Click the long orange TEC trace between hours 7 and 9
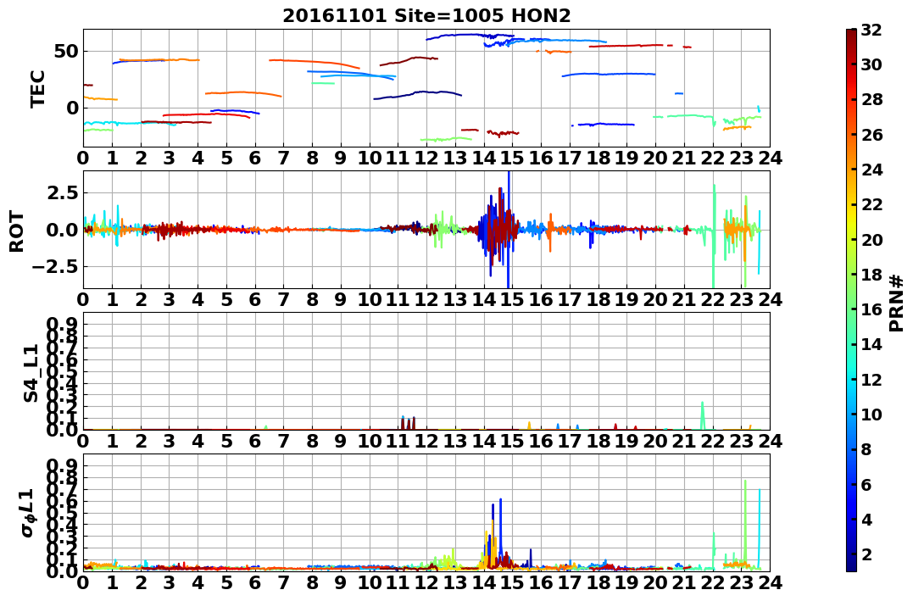Image resolution: width=913 pixels, height=601 pixels. 315,63
